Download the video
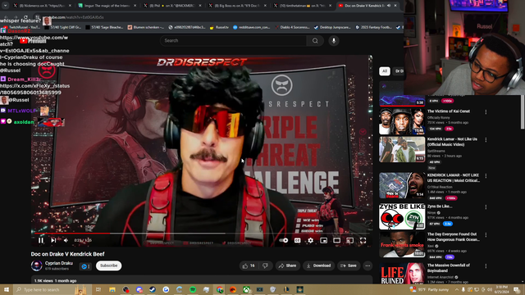The width and height of the screenshot is (525, 295). tap(318, 265)
